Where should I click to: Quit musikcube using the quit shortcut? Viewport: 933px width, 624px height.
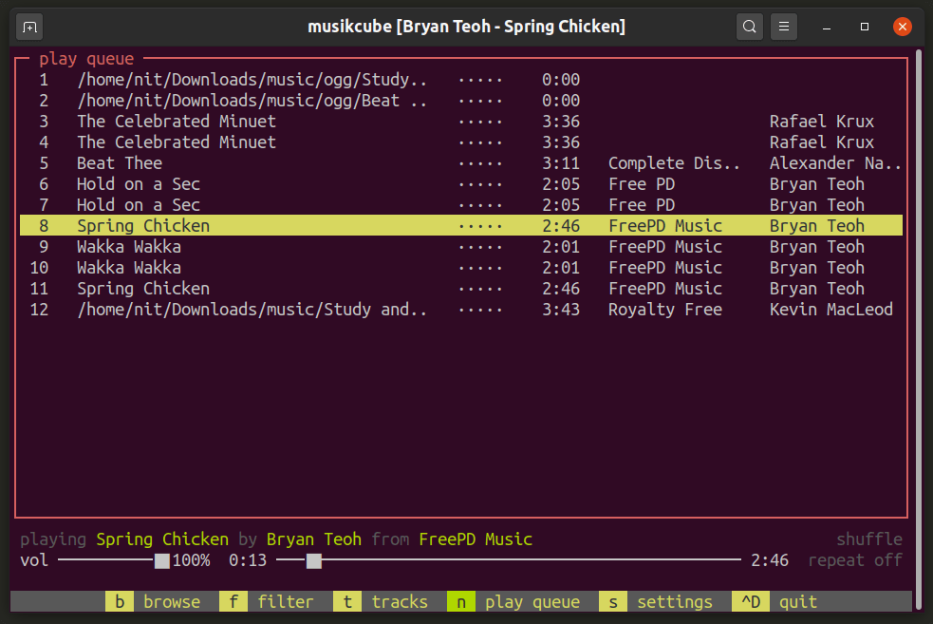pos(776,601)
